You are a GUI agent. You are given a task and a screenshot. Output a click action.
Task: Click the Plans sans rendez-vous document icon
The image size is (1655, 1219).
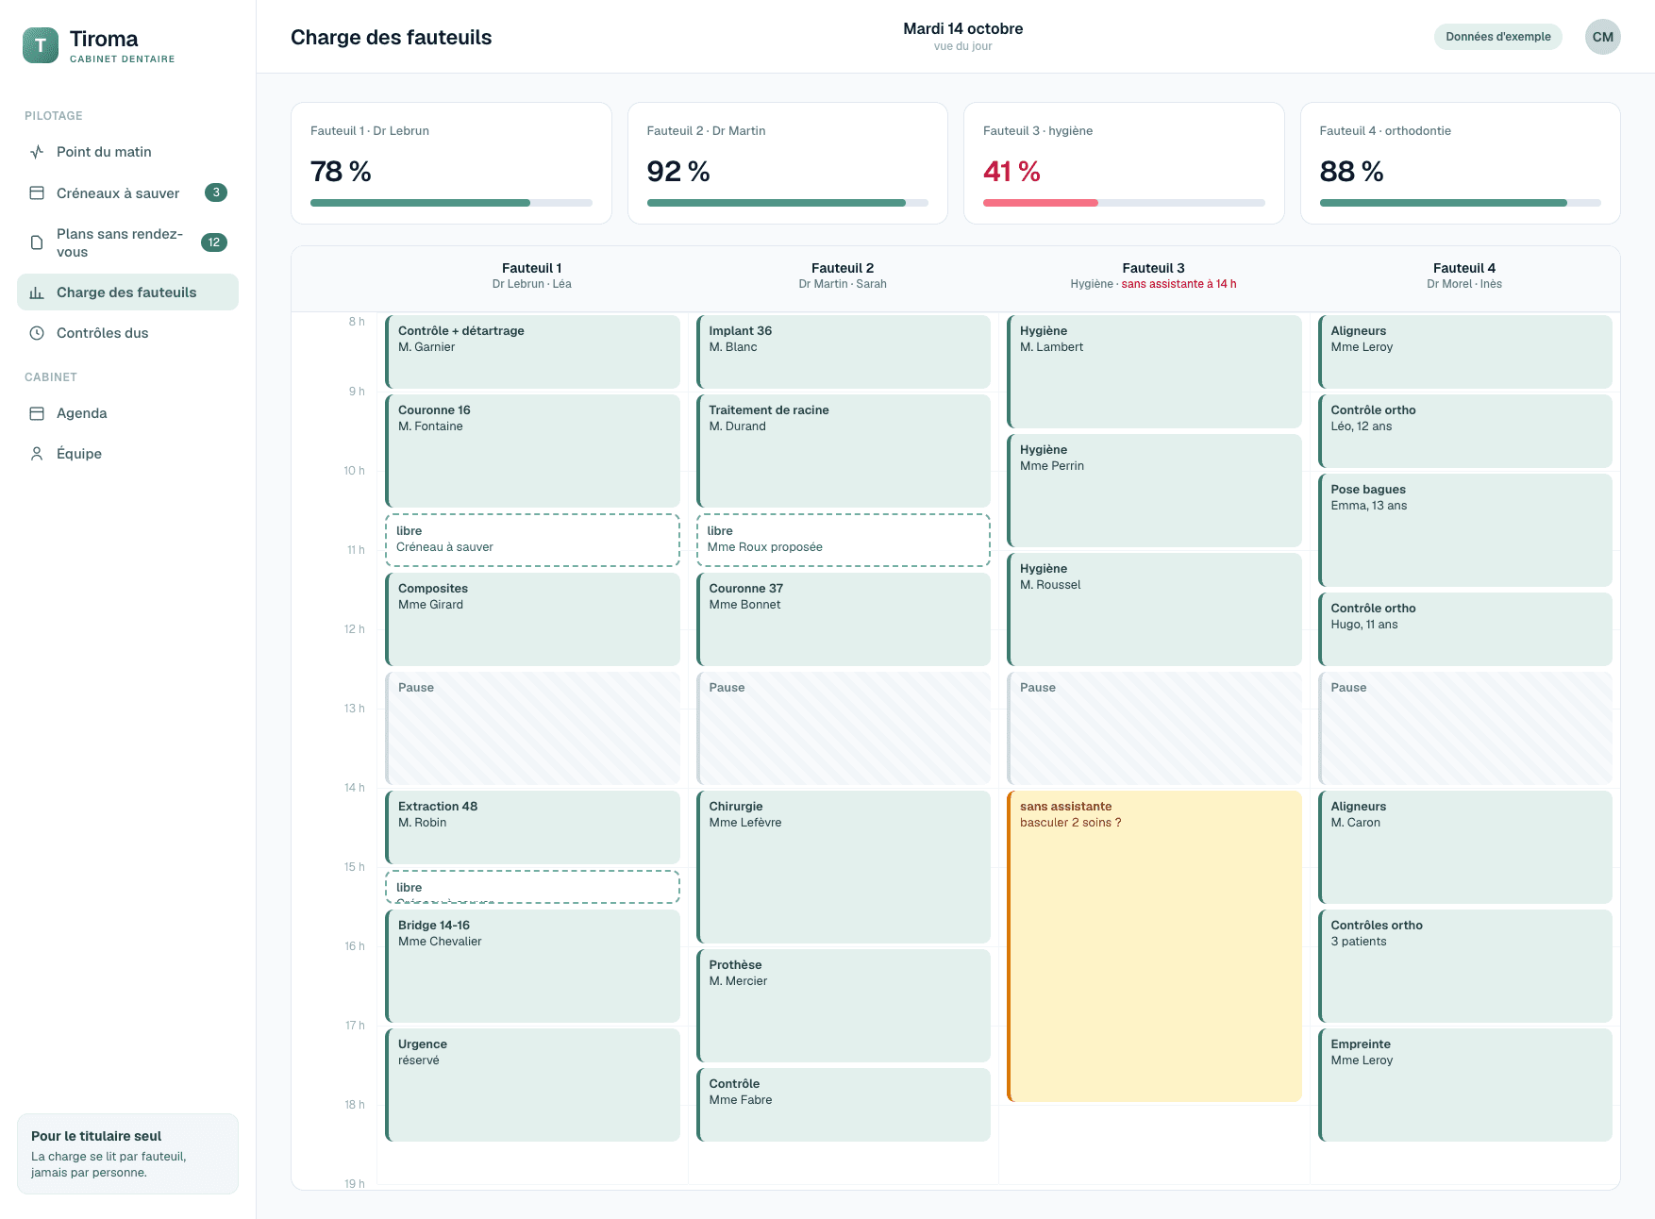37,242
